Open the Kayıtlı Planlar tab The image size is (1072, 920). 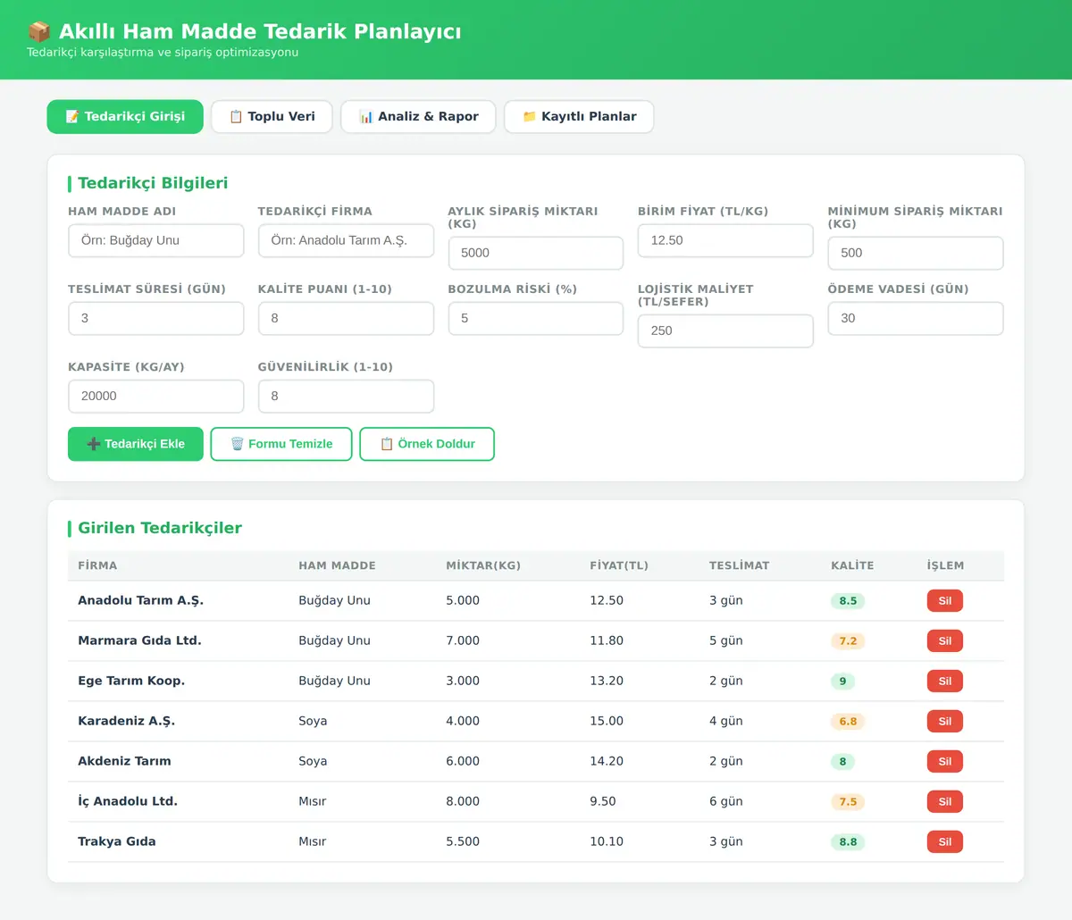pos(579,117)
